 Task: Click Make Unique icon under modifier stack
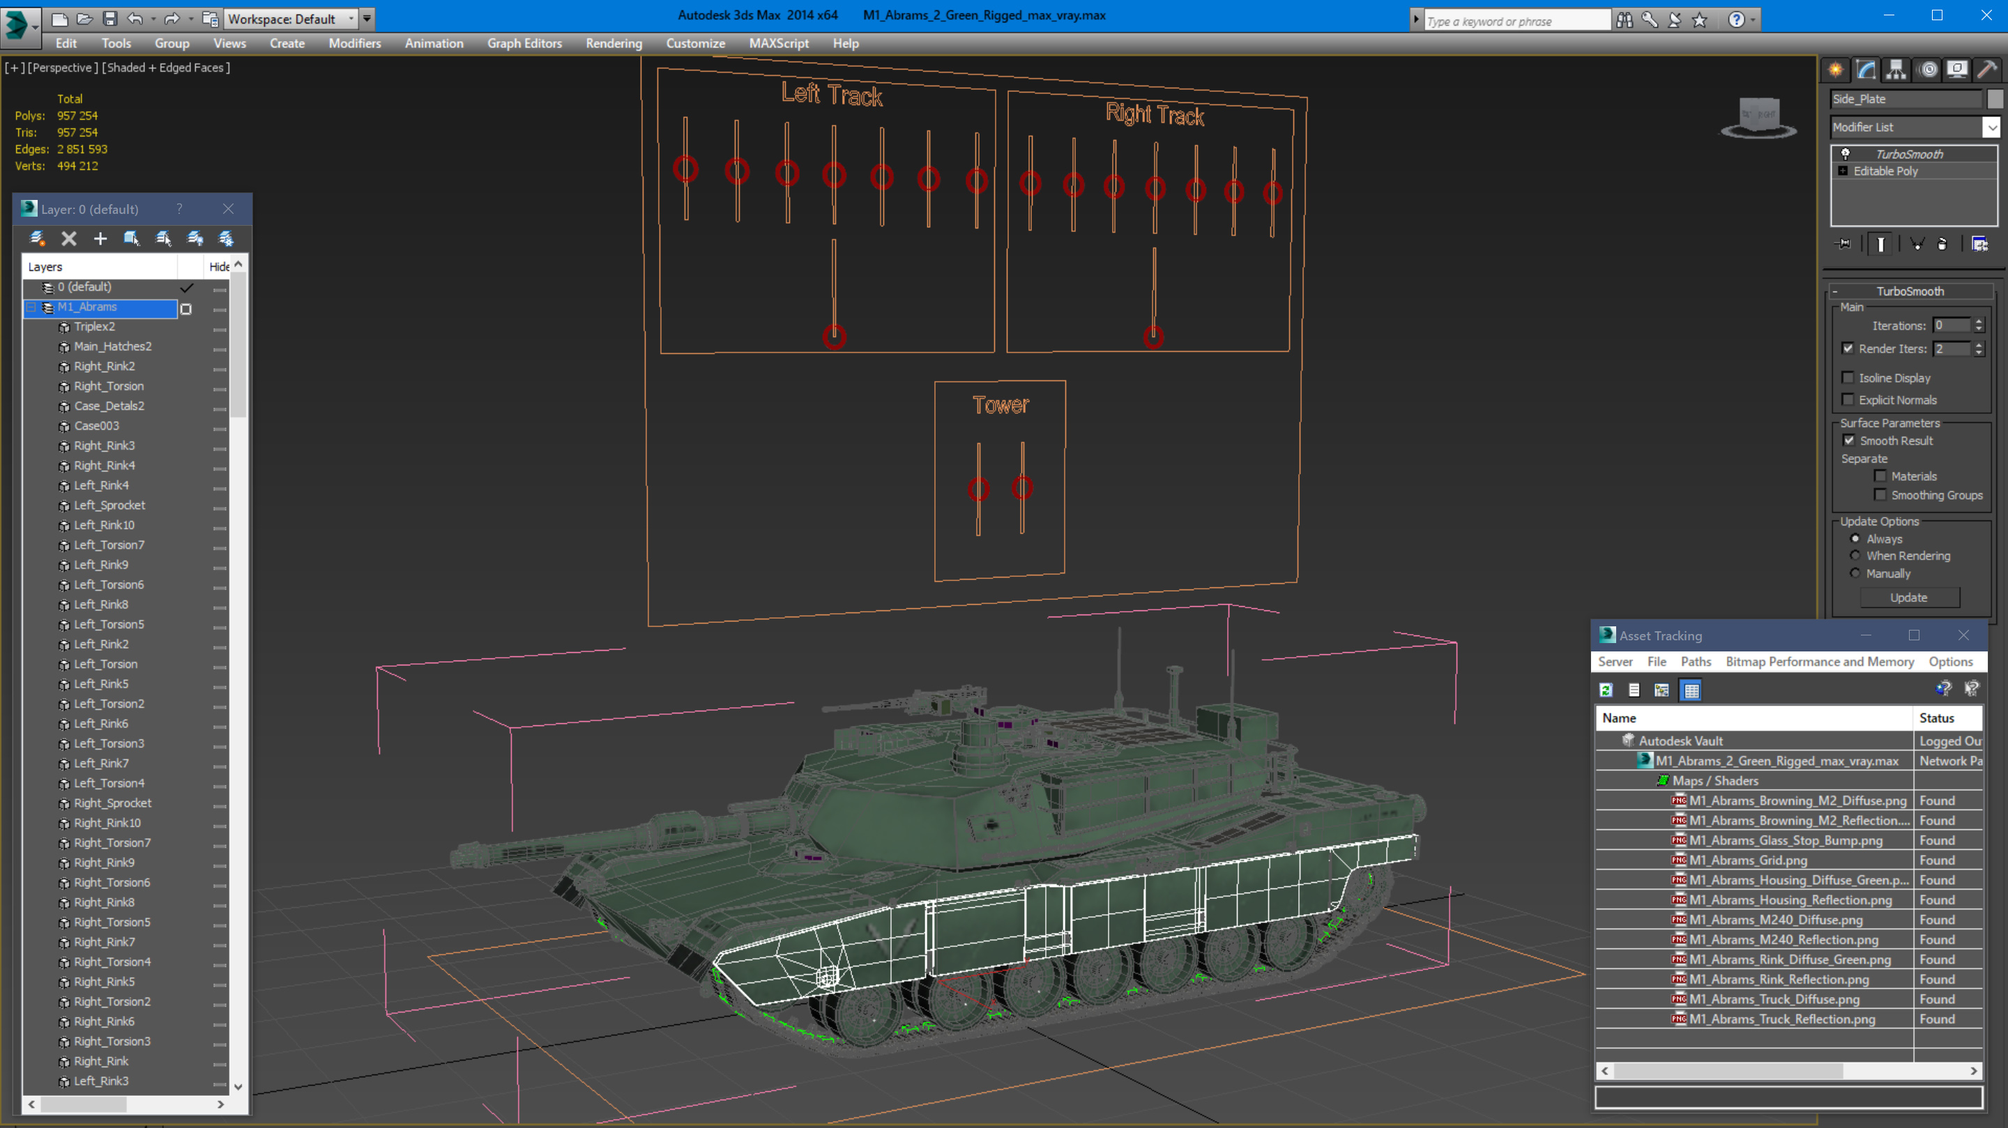pos(1917,244)
